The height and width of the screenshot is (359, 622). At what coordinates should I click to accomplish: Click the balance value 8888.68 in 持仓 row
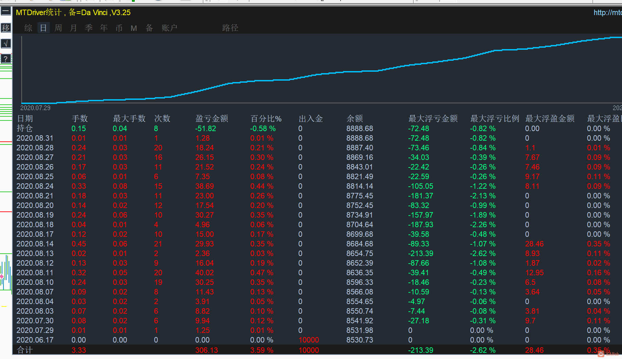[x=360, y=128]
